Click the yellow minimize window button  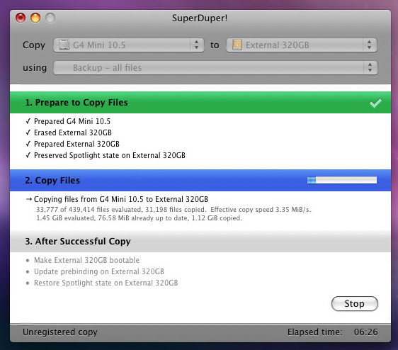coord(35,18)
